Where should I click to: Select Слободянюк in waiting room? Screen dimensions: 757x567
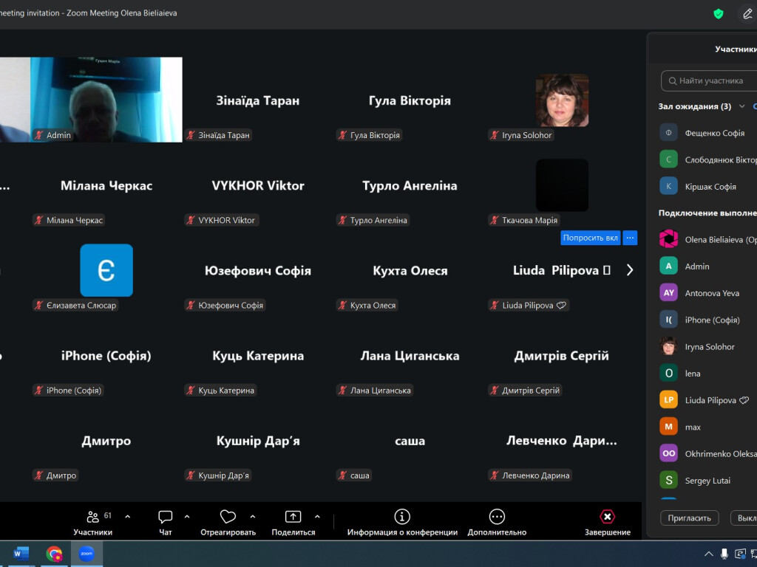pyautogui.click(x=707, y=159)
